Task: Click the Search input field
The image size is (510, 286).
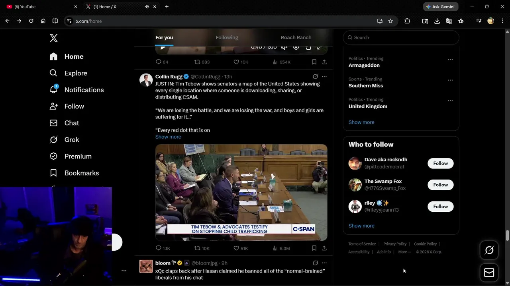Action: click(x=401, y=37)
